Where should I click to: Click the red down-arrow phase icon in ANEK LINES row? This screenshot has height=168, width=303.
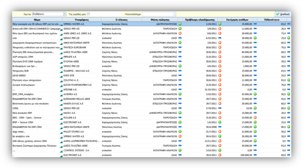coord(180,33)
